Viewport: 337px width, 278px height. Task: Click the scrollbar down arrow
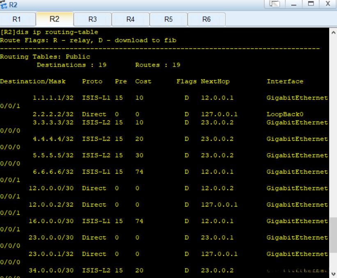click(333, 274)
